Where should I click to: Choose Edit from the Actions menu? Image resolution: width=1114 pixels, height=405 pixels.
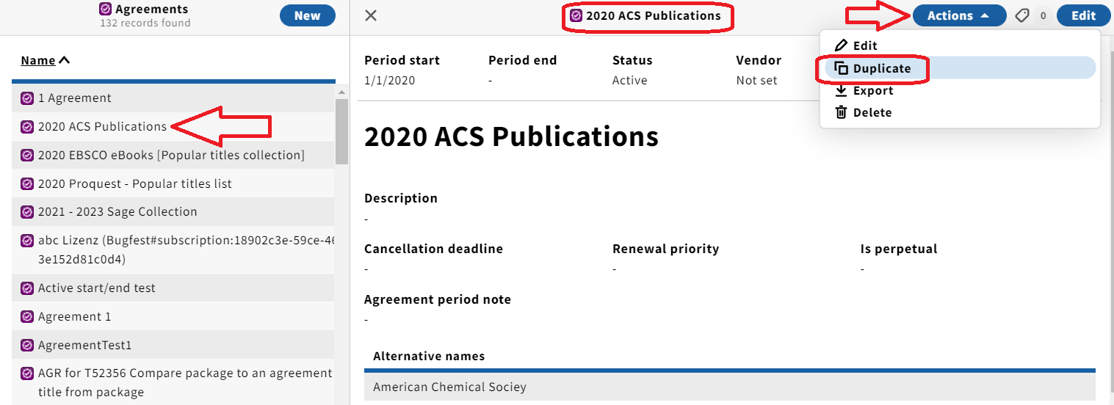pyautogui.click(x=959, y=45)
